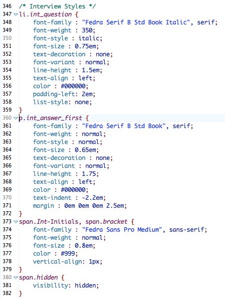Collapse the li.int_question rule fold arrow
This screenshot has width=225, height=298.
click(16, 14)
